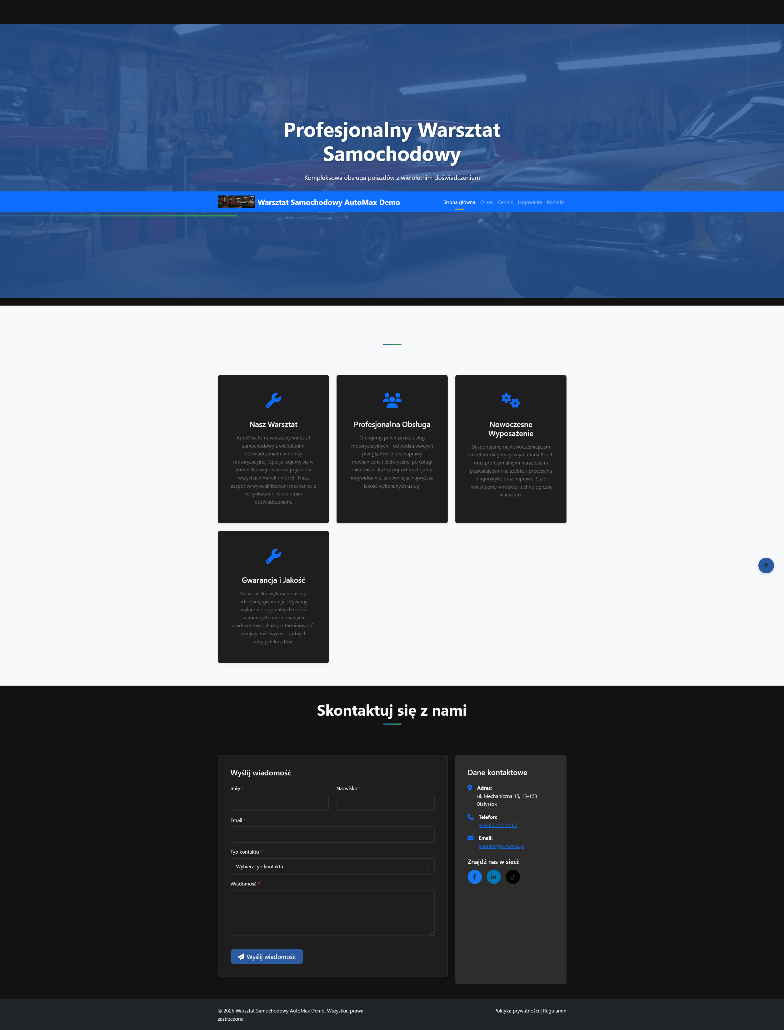Open the Cennik nav link

[x=505, y=202]
